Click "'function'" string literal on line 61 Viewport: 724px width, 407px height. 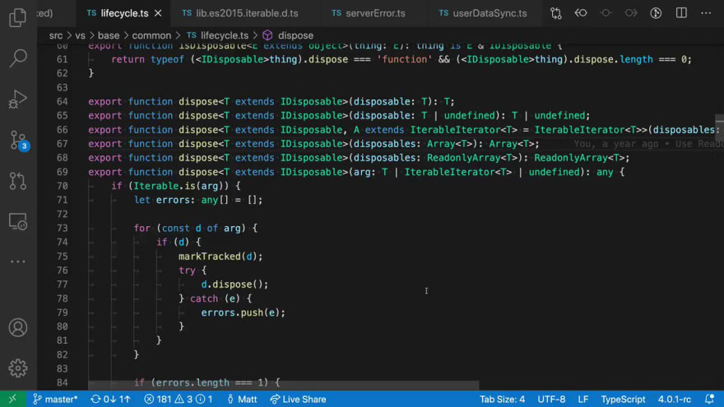pyautogui.click(x=404, y=59)
